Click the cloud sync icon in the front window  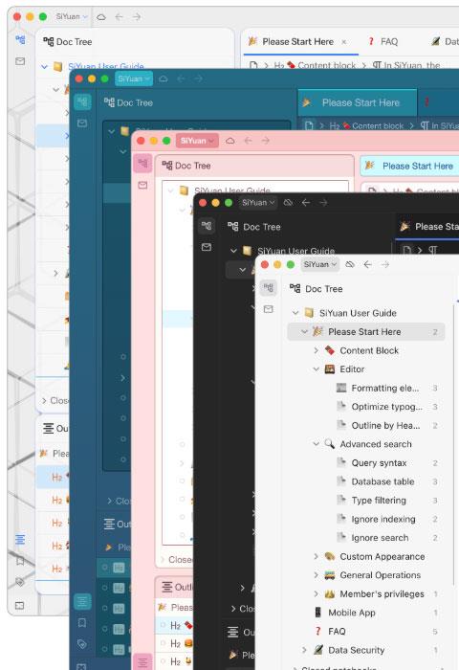coord(350,264)
